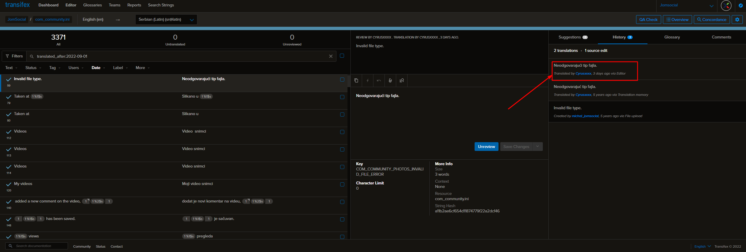The width and height of the screenshot is (746, 252).
Task: Tick the checkbox for 'My videos' row
Action: point(342,184)
